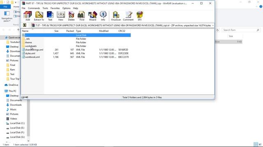The height and width of the screenshot is (147, 263).
Task: Open the Favorites menu
Action: pyautogui.click(x=55, y=8)
